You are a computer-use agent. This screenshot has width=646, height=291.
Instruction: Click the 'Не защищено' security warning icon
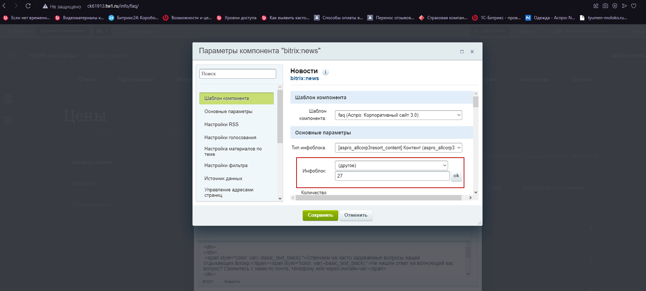[45, 6]
